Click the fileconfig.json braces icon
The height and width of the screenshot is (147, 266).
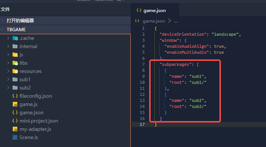point(15,96)
